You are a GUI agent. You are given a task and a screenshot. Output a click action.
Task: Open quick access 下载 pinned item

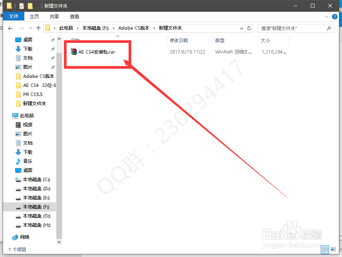click(28, 49)
